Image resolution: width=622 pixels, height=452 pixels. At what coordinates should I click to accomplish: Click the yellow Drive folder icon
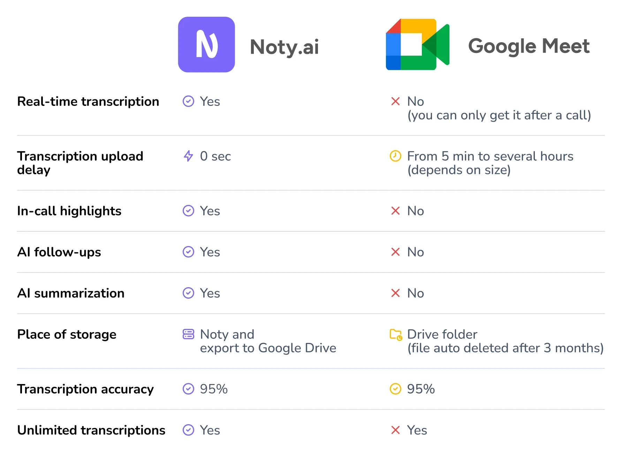[x=396, y=334]
